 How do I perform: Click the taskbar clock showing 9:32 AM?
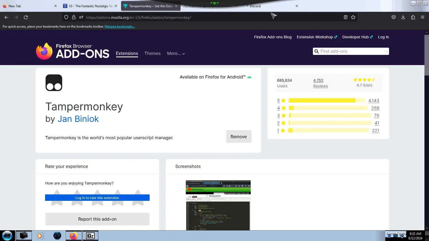pyautogui.click(x=415, y=236)
